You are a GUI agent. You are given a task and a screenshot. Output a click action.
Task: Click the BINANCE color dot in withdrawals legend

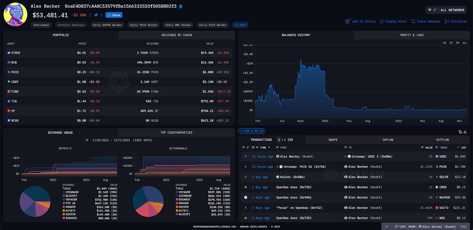coord(177,200)
